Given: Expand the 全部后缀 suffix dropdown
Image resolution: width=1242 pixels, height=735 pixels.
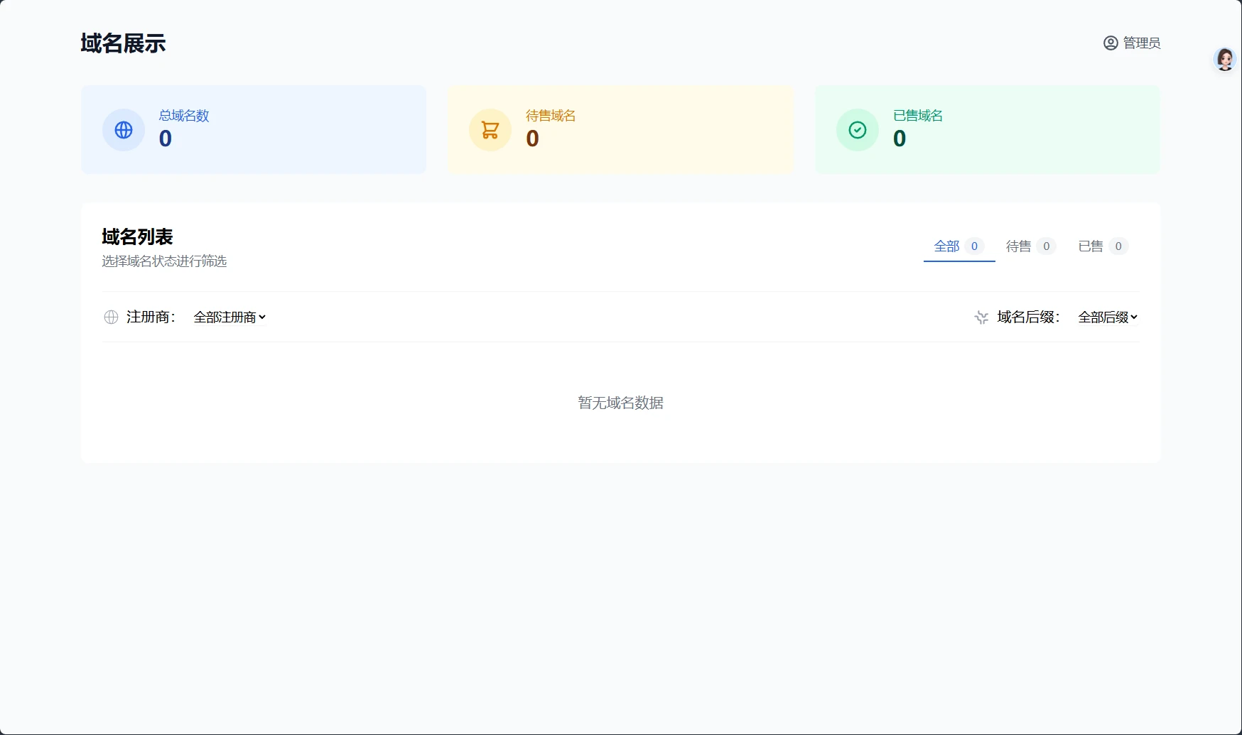Looking at the screenshot, I should pyautogui.click(x=1107, y=317).
